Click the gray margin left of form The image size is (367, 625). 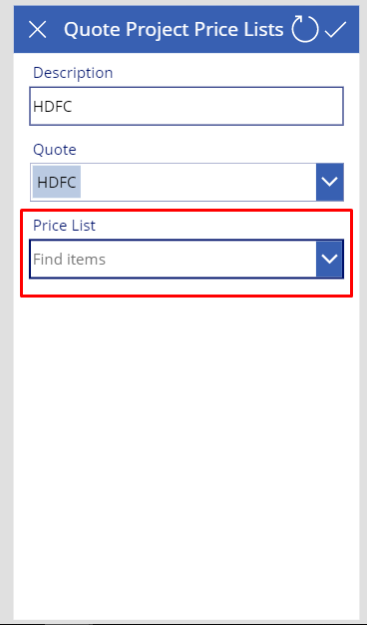coord(7,312)
